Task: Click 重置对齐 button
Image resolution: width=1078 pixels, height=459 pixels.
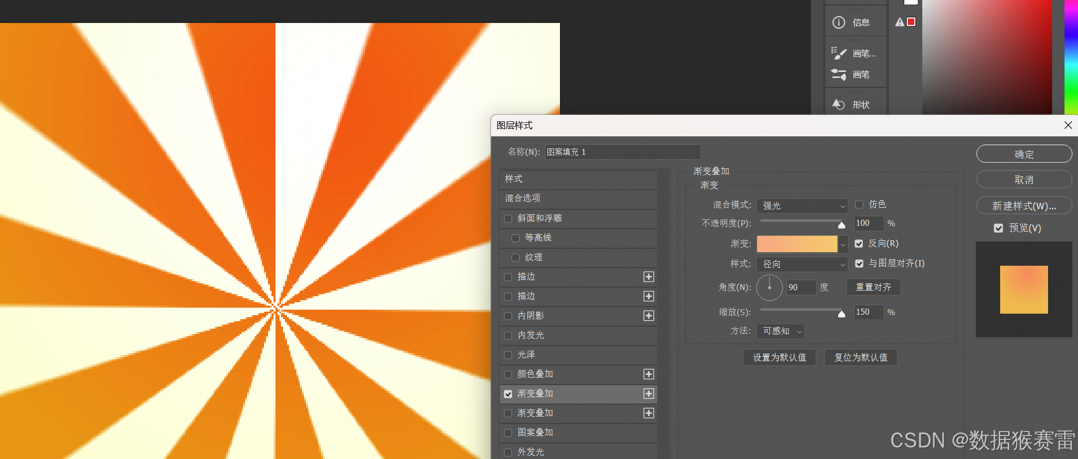Action: 873,287
